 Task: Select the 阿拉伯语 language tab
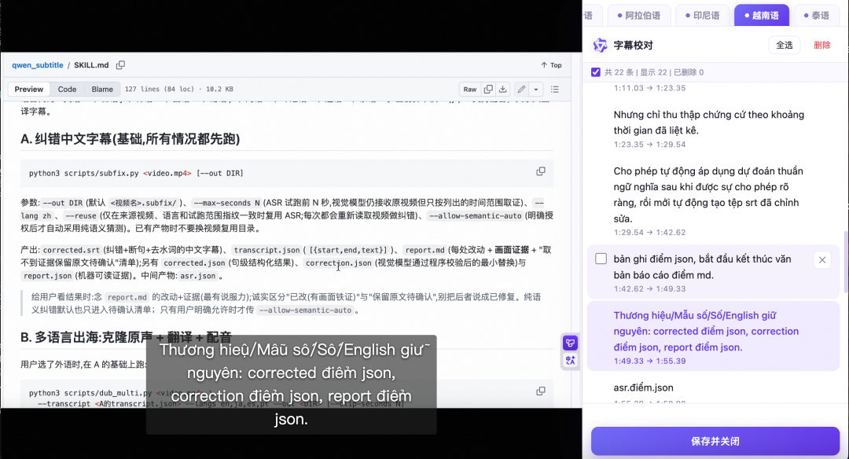coord(639,15)
